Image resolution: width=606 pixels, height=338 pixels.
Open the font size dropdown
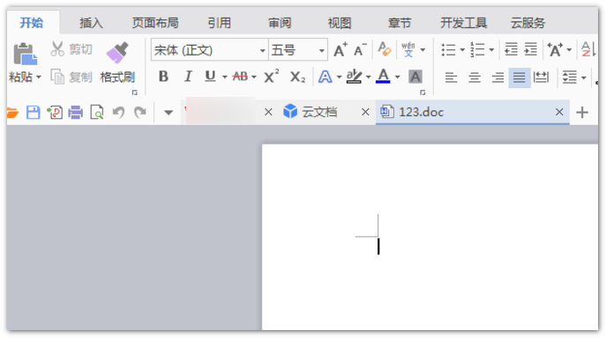pyautogui.click(x=321, y=50)
